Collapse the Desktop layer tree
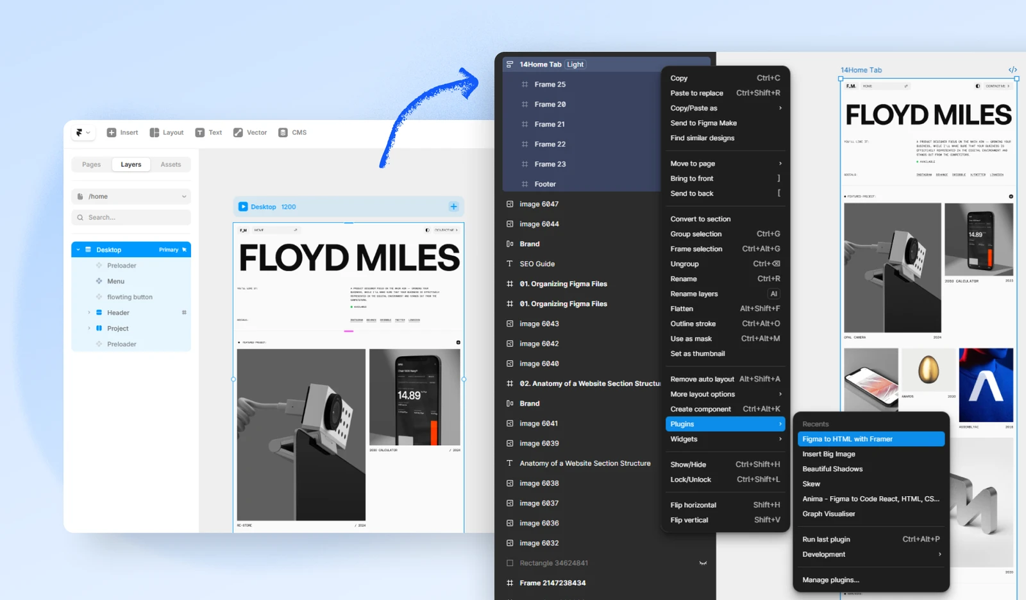The image size is (1026, 600). [78, 250]
